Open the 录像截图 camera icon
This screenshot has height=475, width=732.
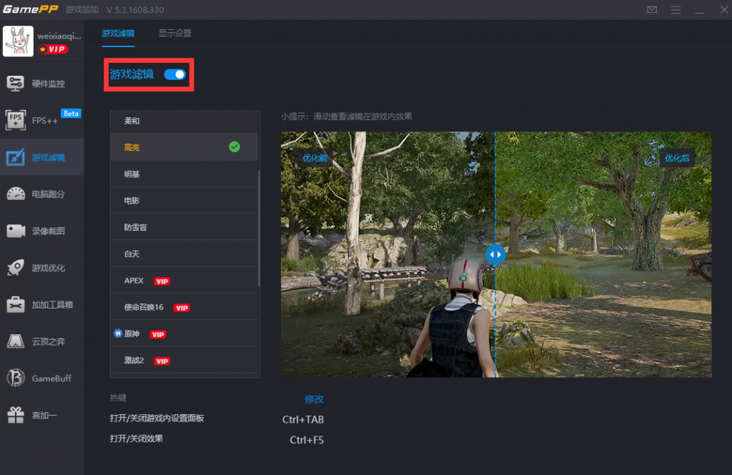coord(16,231)
